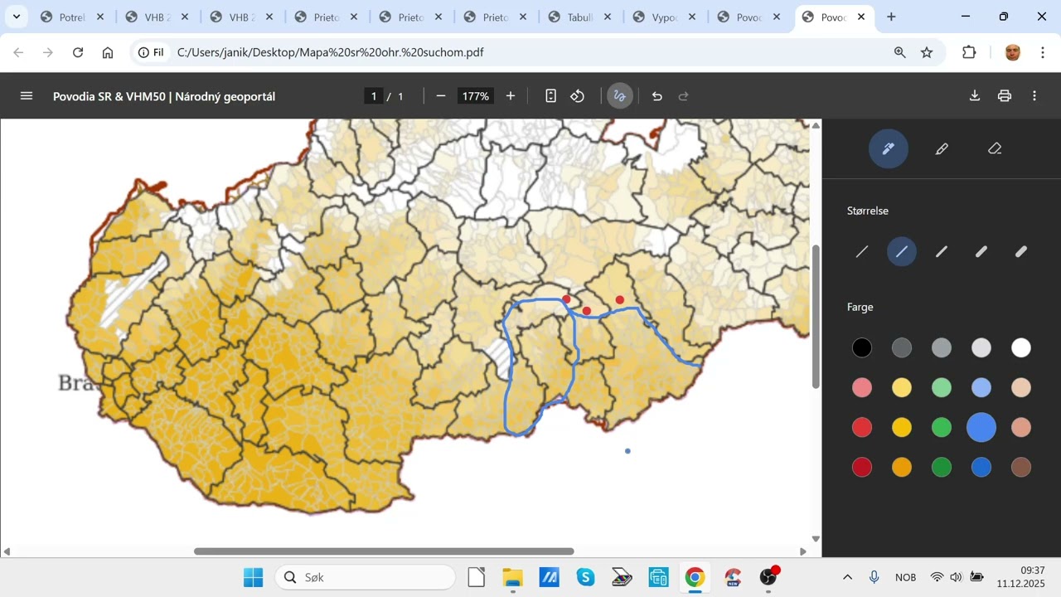This screenshot has width=1061, height=597.
Task: Click the redo arrow in PDF toolbar
Action: click(684, 96)
